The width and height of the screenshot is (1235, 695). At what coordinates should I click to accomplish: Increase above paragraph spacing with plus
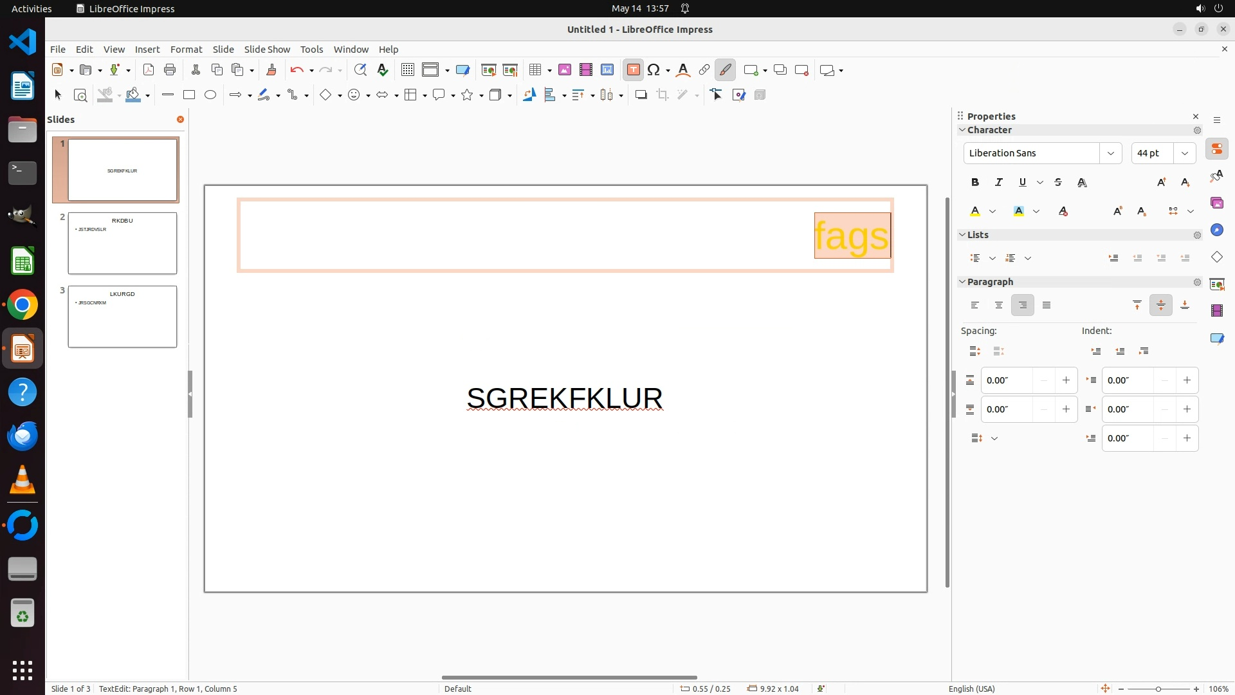[x=1066, y=380]
